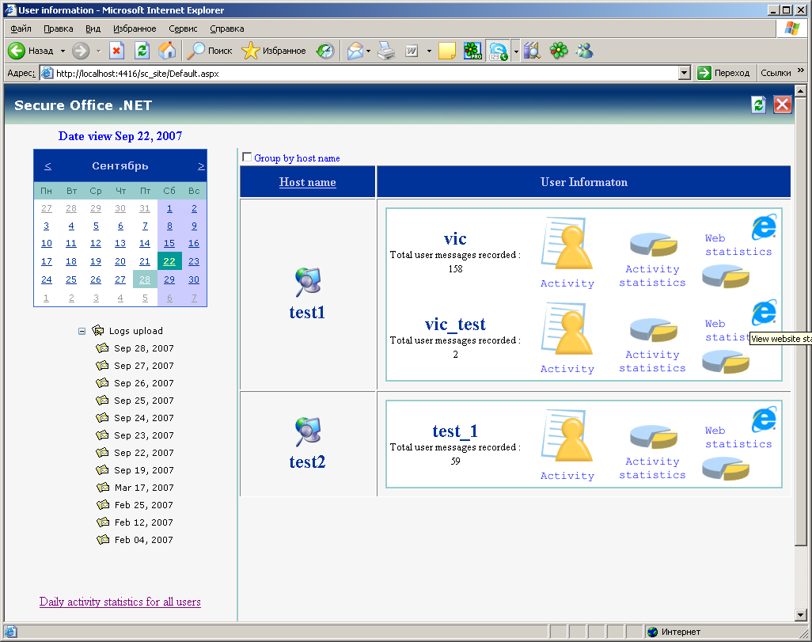Open Activity statistics pie chart for vic_test
The height and width of the screenshot is (642, 812).
coord(653,329)
